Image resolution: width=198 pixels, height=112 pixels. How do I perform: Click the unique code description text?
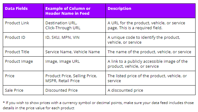(x=144, y=40)
